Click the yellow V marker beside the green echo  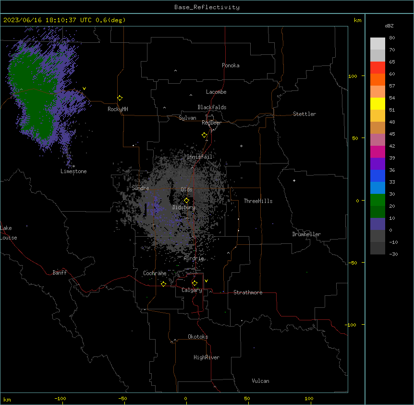(84, 89)
